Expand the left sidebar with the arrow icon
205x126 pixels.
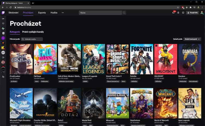pyautogui.click(x=3, y=19)
